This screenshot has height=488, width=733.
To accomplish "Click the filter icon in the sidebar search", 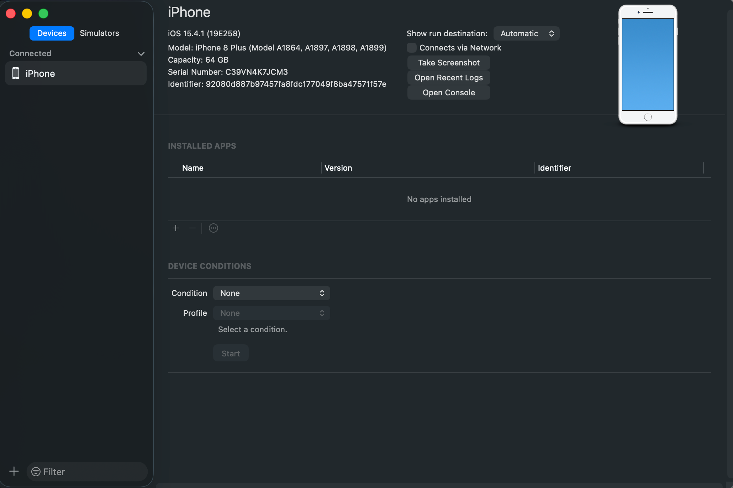I will [x=36, y=472].
